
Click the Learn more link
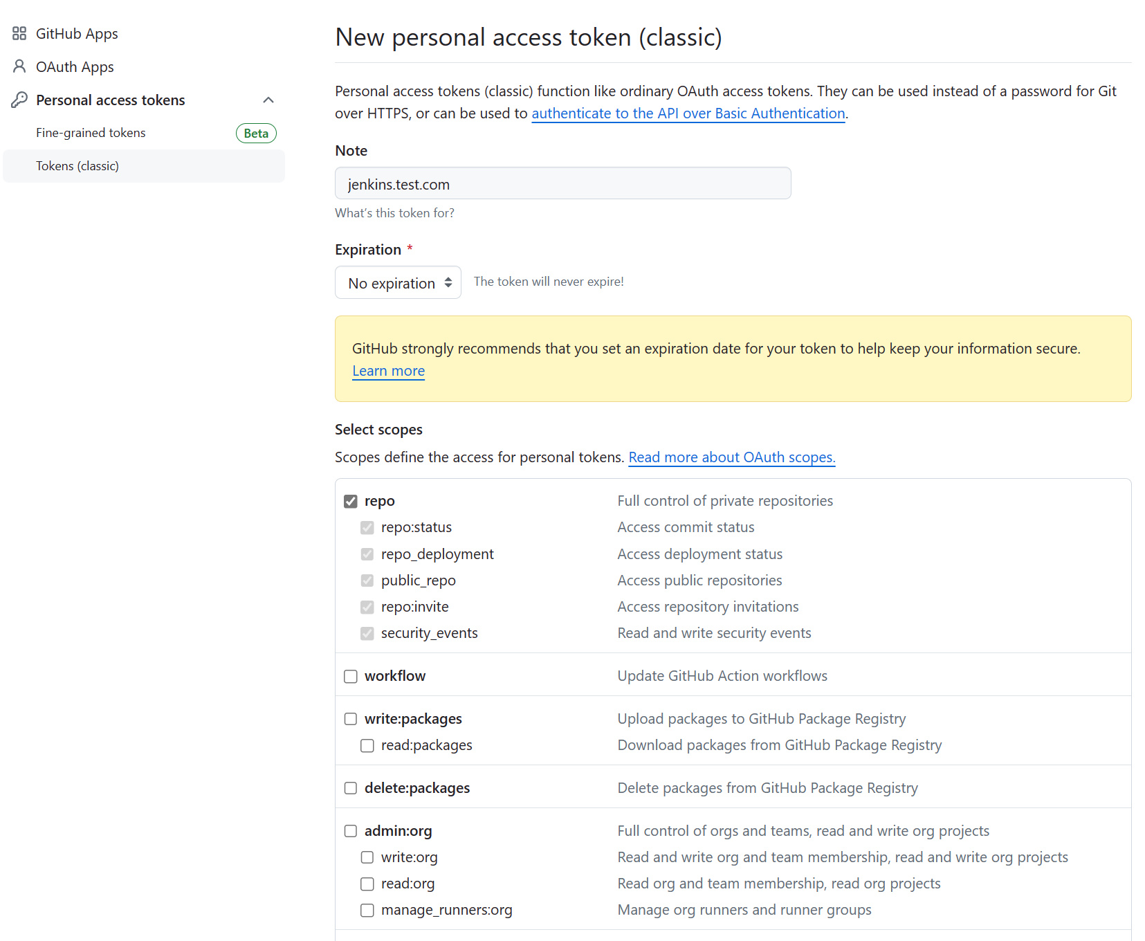(x=388, y=371)
